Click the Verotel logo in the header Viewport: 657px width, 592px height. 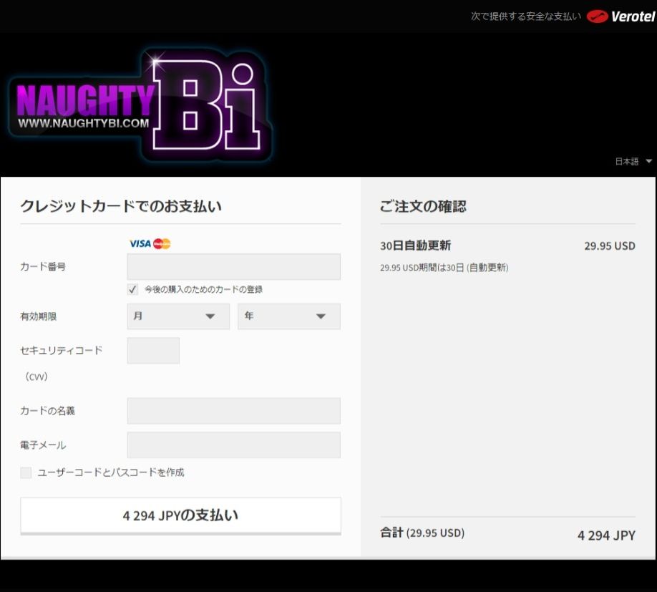pyautogui.click(x=620, y=16)
